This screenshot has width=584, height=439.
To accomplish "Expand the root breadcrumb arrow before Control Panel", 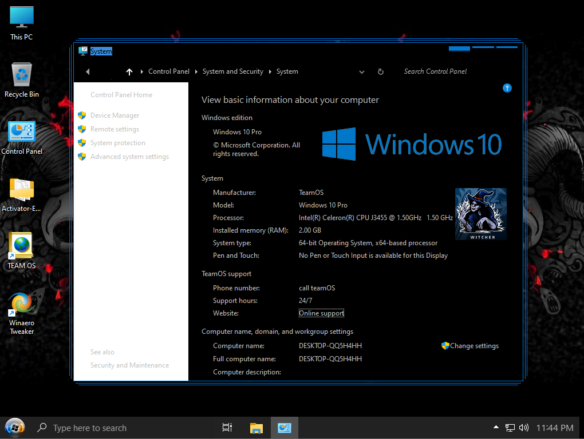I will (x=142, y=72).
